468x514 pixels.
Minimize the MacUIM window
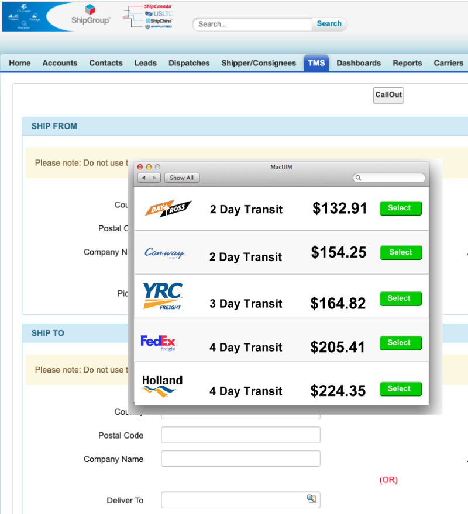(149, 167)
